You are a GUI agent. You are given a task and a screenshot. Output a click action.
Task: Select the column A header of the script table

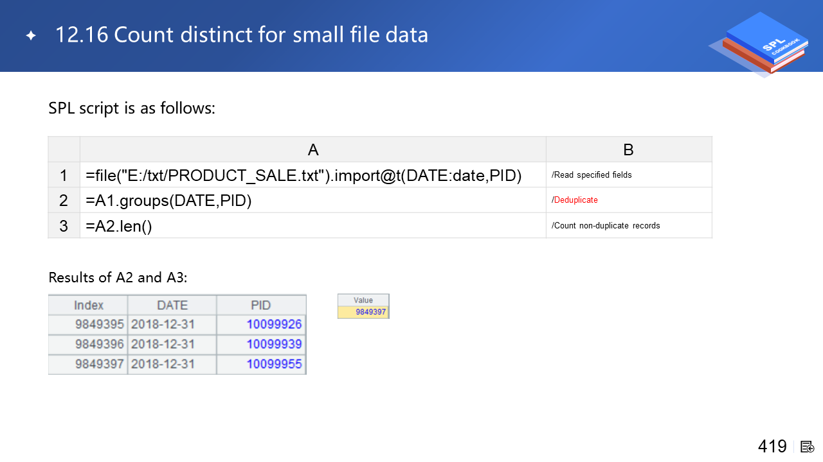click(313, 150)
